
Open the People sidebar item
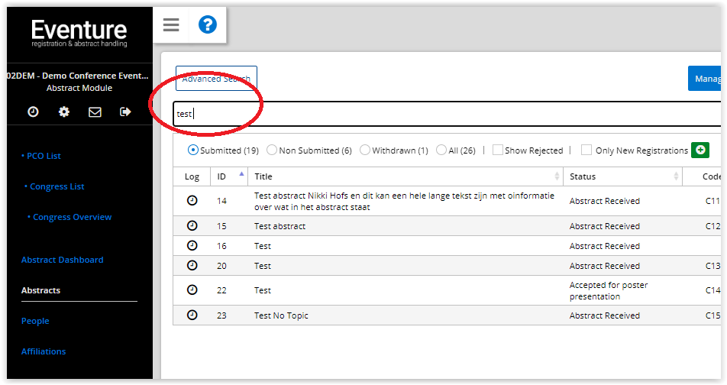click(35, 321)
